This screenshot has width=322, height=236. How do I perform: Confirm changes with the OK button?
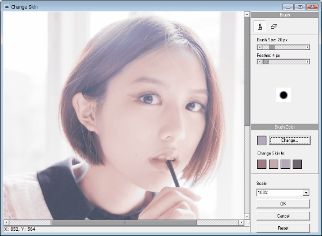tap(283, 204)
